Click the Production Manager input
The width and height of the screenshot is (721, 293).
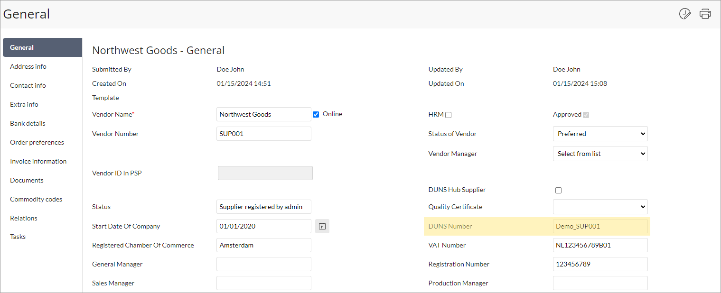point(600,283)
